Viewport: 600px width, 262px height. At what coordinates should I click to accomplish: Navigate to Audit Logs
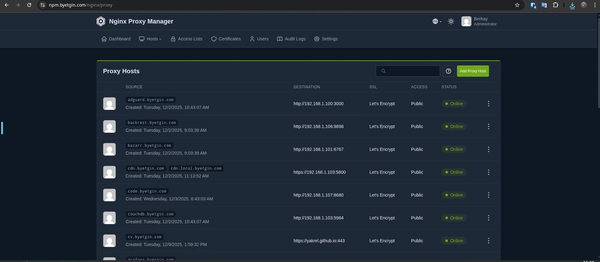point(291,39)
